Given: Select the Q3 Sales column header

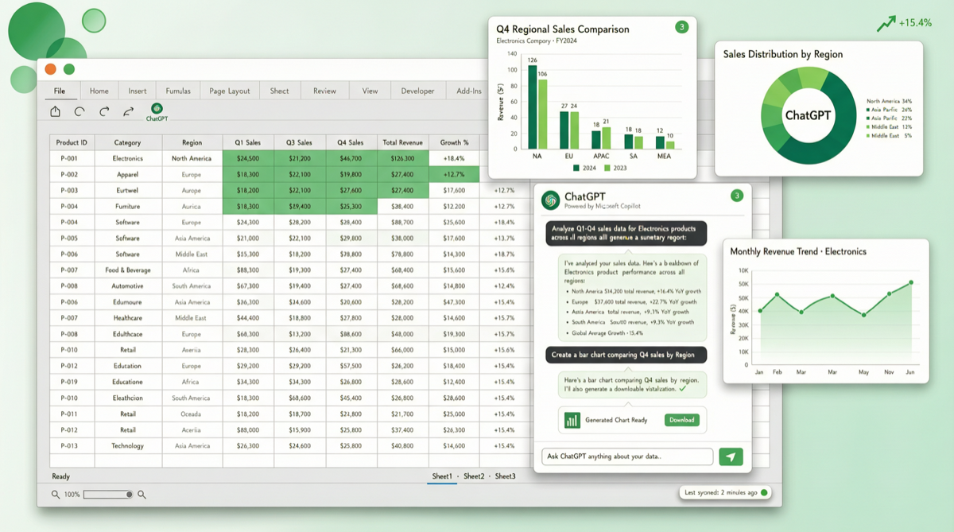Looking at the screenshot, I should coord(300,142).
